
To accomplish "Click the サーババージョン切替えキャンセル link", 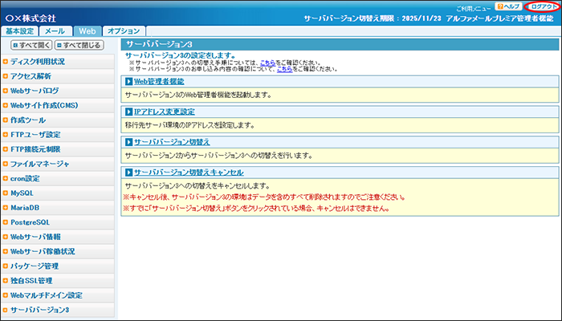I will (x=189, y=173).
